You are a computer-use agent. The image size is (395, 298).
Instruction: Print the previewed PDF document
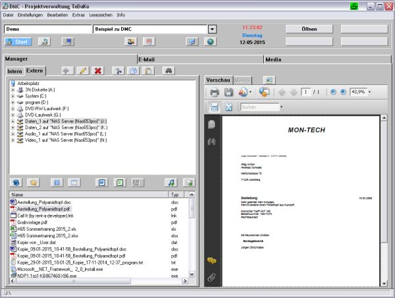(x=214, y=92)
